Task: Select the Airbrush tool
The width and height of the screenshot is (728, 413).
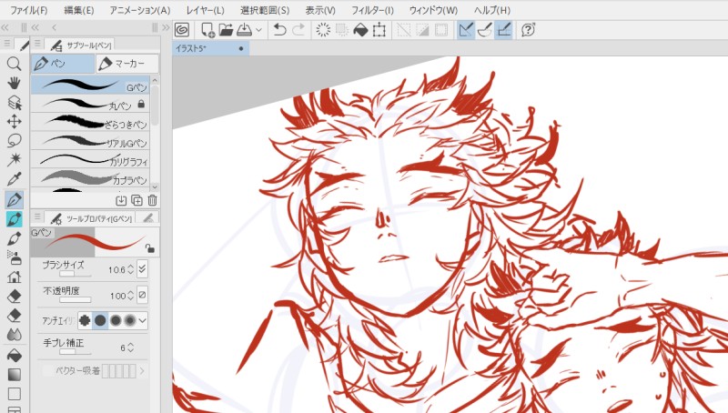Action: tap(14, 257)
